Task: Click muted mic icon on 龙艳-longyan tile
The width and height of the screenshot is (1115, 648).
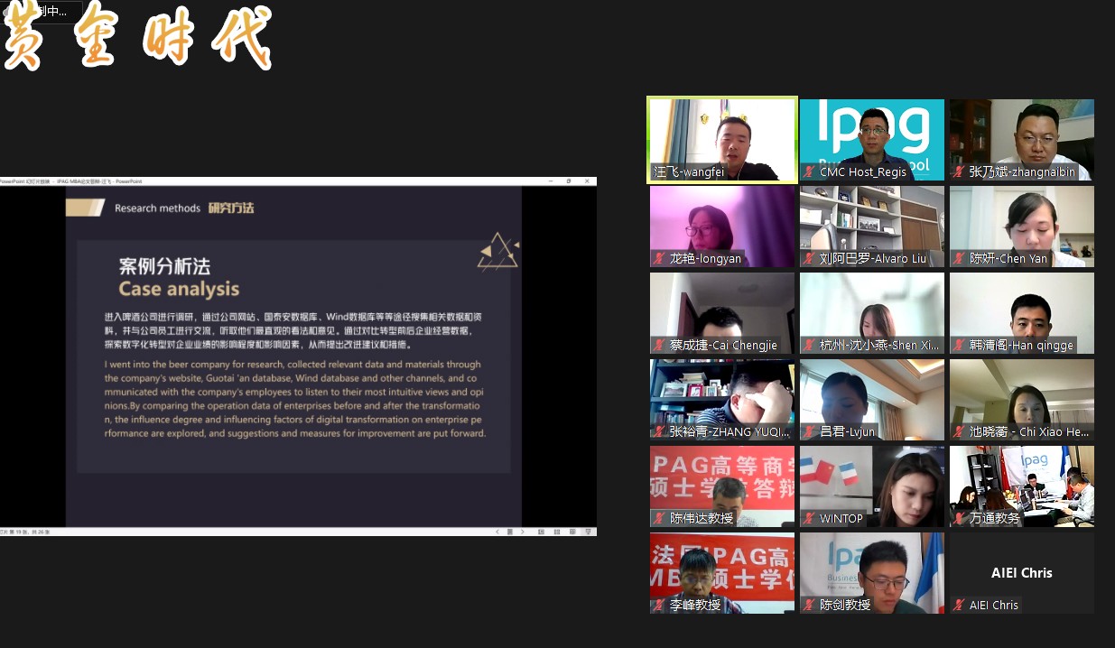Action: 659,259
